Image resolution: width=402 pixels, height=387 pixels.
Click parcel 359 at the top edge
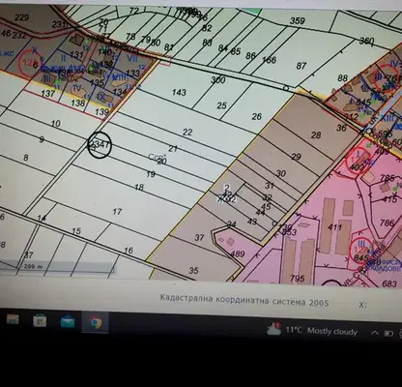click(x=298, y=20)
